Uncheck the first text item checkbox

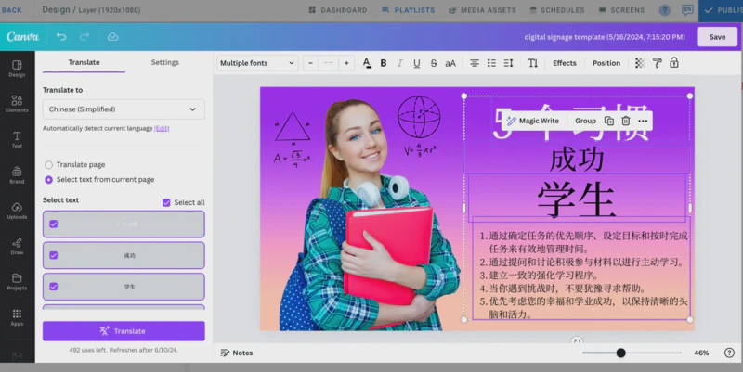tap(54, 224)
